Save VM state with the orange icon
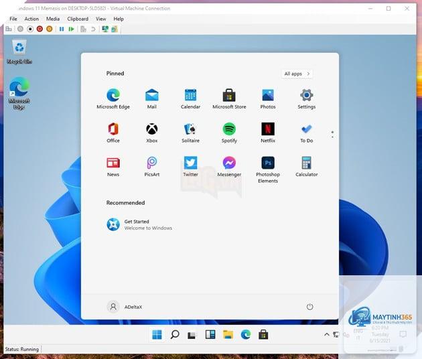The height and width of the screenshot is (359, 422). point(50,29)
